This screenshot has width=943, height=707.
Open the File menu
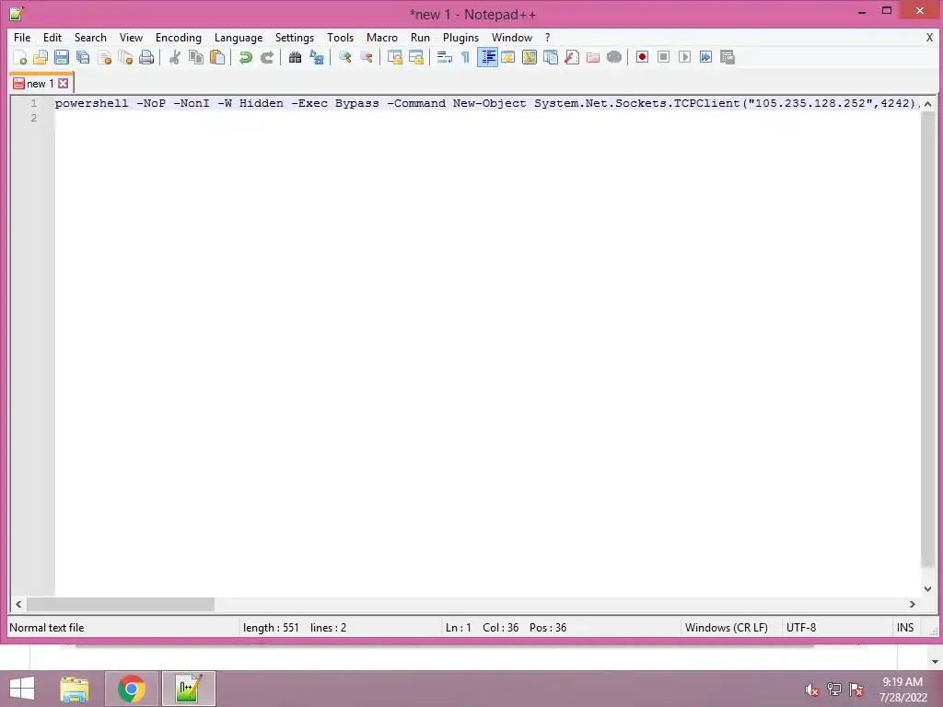(x=22, y=37)
